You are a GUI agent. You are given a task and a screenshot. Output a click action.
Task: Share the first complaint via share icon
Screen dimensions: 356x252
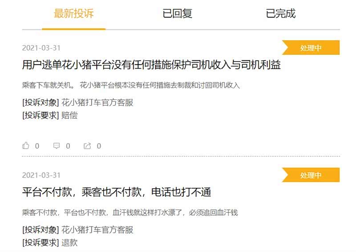click(87, 146)
